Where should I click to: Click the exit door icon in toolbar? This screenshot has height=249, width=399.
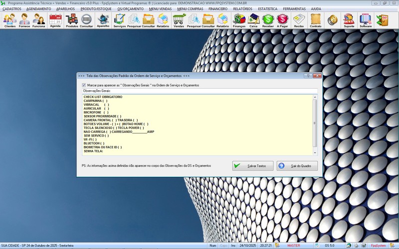[x=382, y=20]
